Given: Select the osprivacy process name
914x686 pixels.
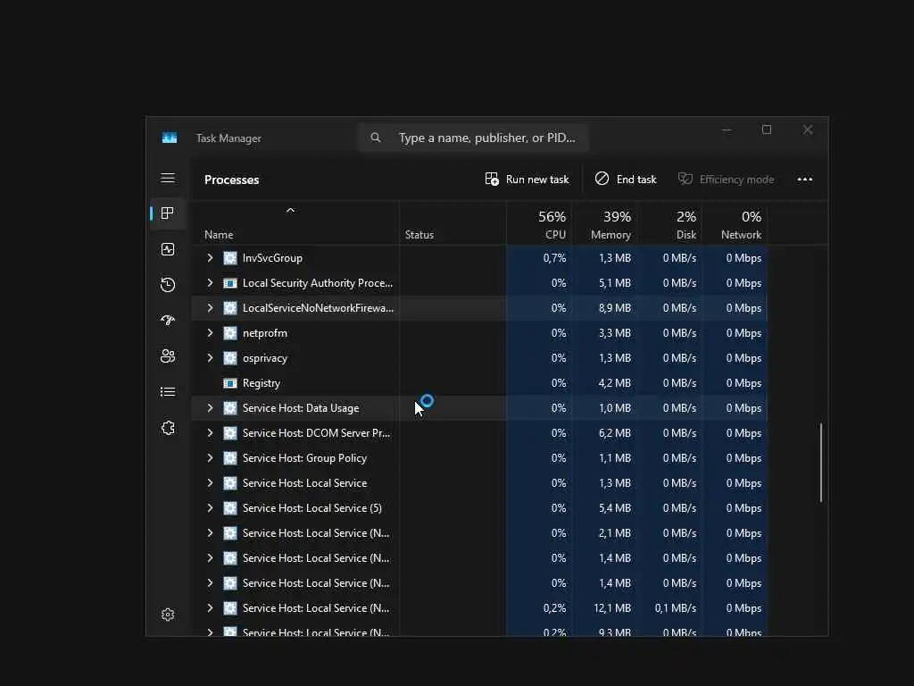Looking at the screenshot, I should pyautogui.click(x=264, y=358).
